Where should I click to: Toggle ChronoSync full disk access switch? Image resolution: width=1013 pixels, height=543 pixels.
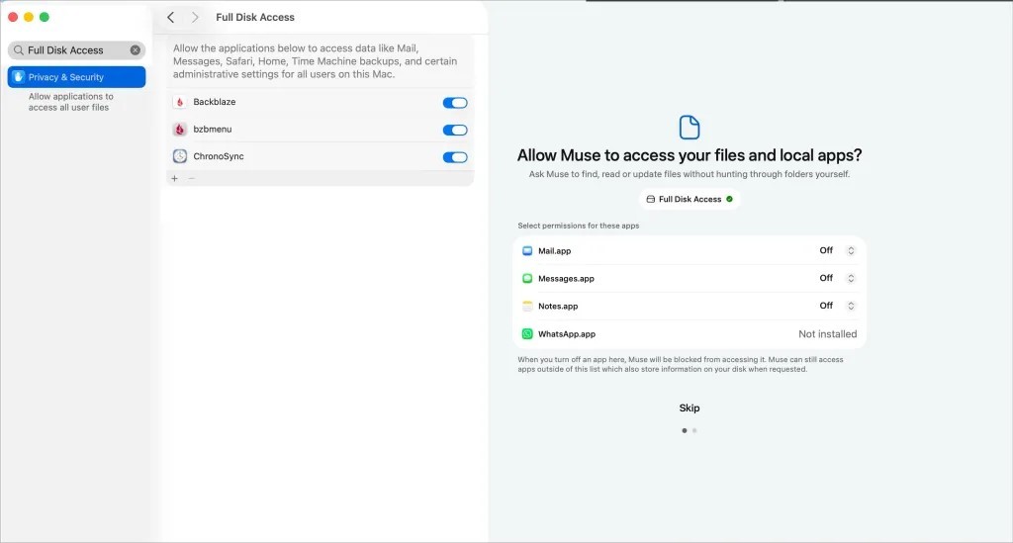point(455,157)
